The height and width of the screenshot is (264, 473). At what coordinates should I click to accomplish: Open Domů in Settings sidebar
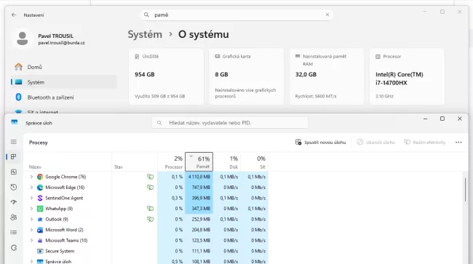(x=63, y=67)
